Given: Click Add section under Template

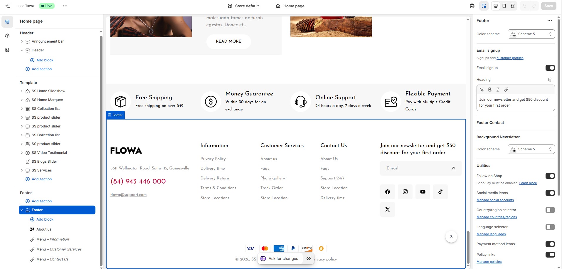Looking at the screenshot, I should point(41,179).
